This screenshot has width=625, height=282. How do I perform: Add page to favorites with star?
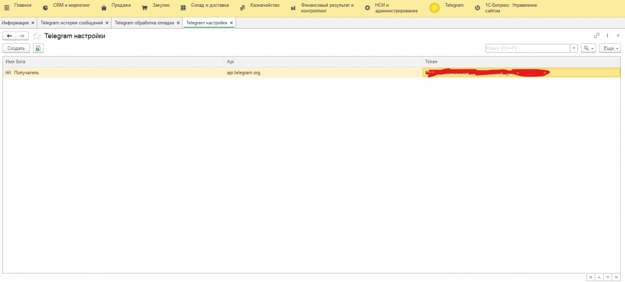(x=37, y=36)
